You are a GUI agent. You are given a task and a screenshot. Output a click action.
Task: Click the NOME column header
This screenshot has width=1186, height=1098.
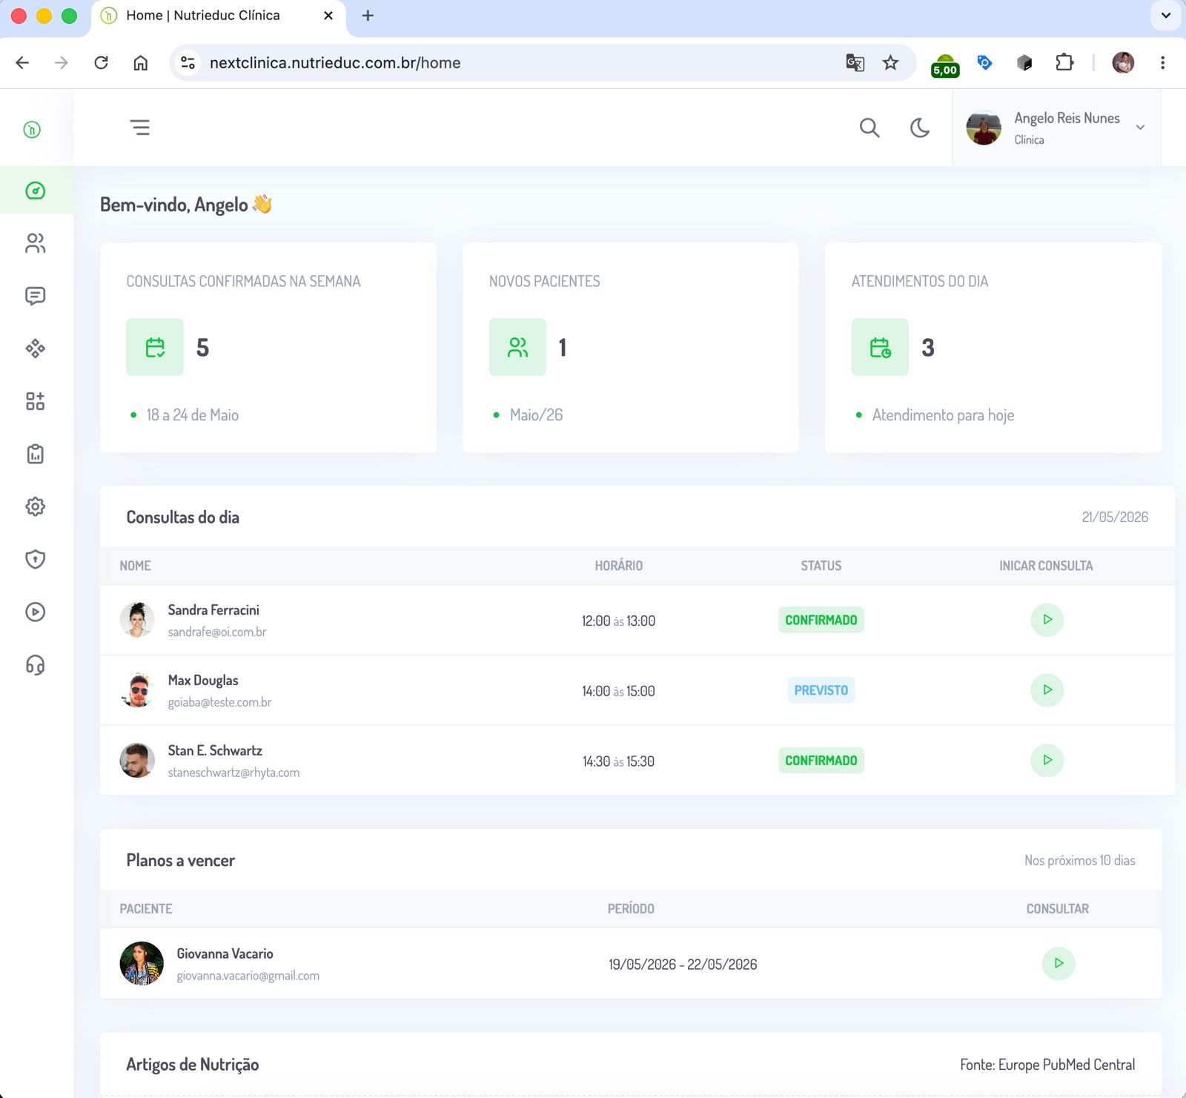(x=136, y=566)
